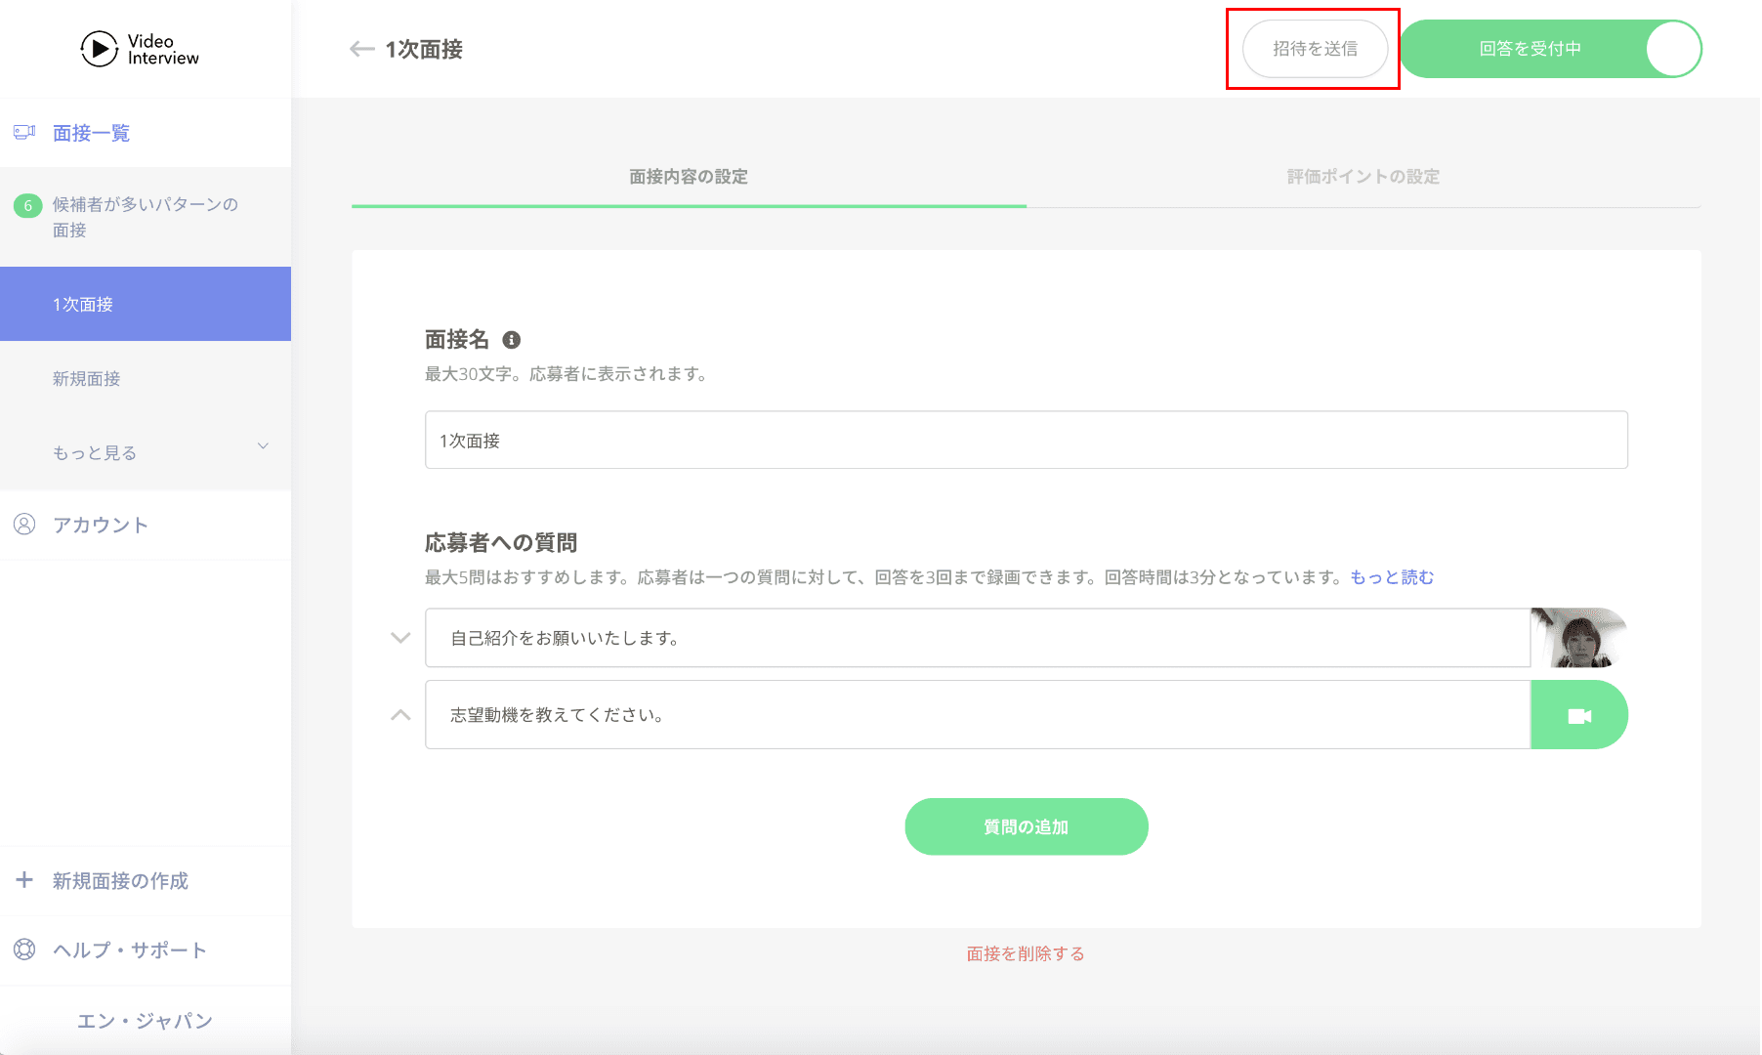Click the 面接一覧 sidebar item
Screen dimensions: 1762x1055
(x=91, y=133)
